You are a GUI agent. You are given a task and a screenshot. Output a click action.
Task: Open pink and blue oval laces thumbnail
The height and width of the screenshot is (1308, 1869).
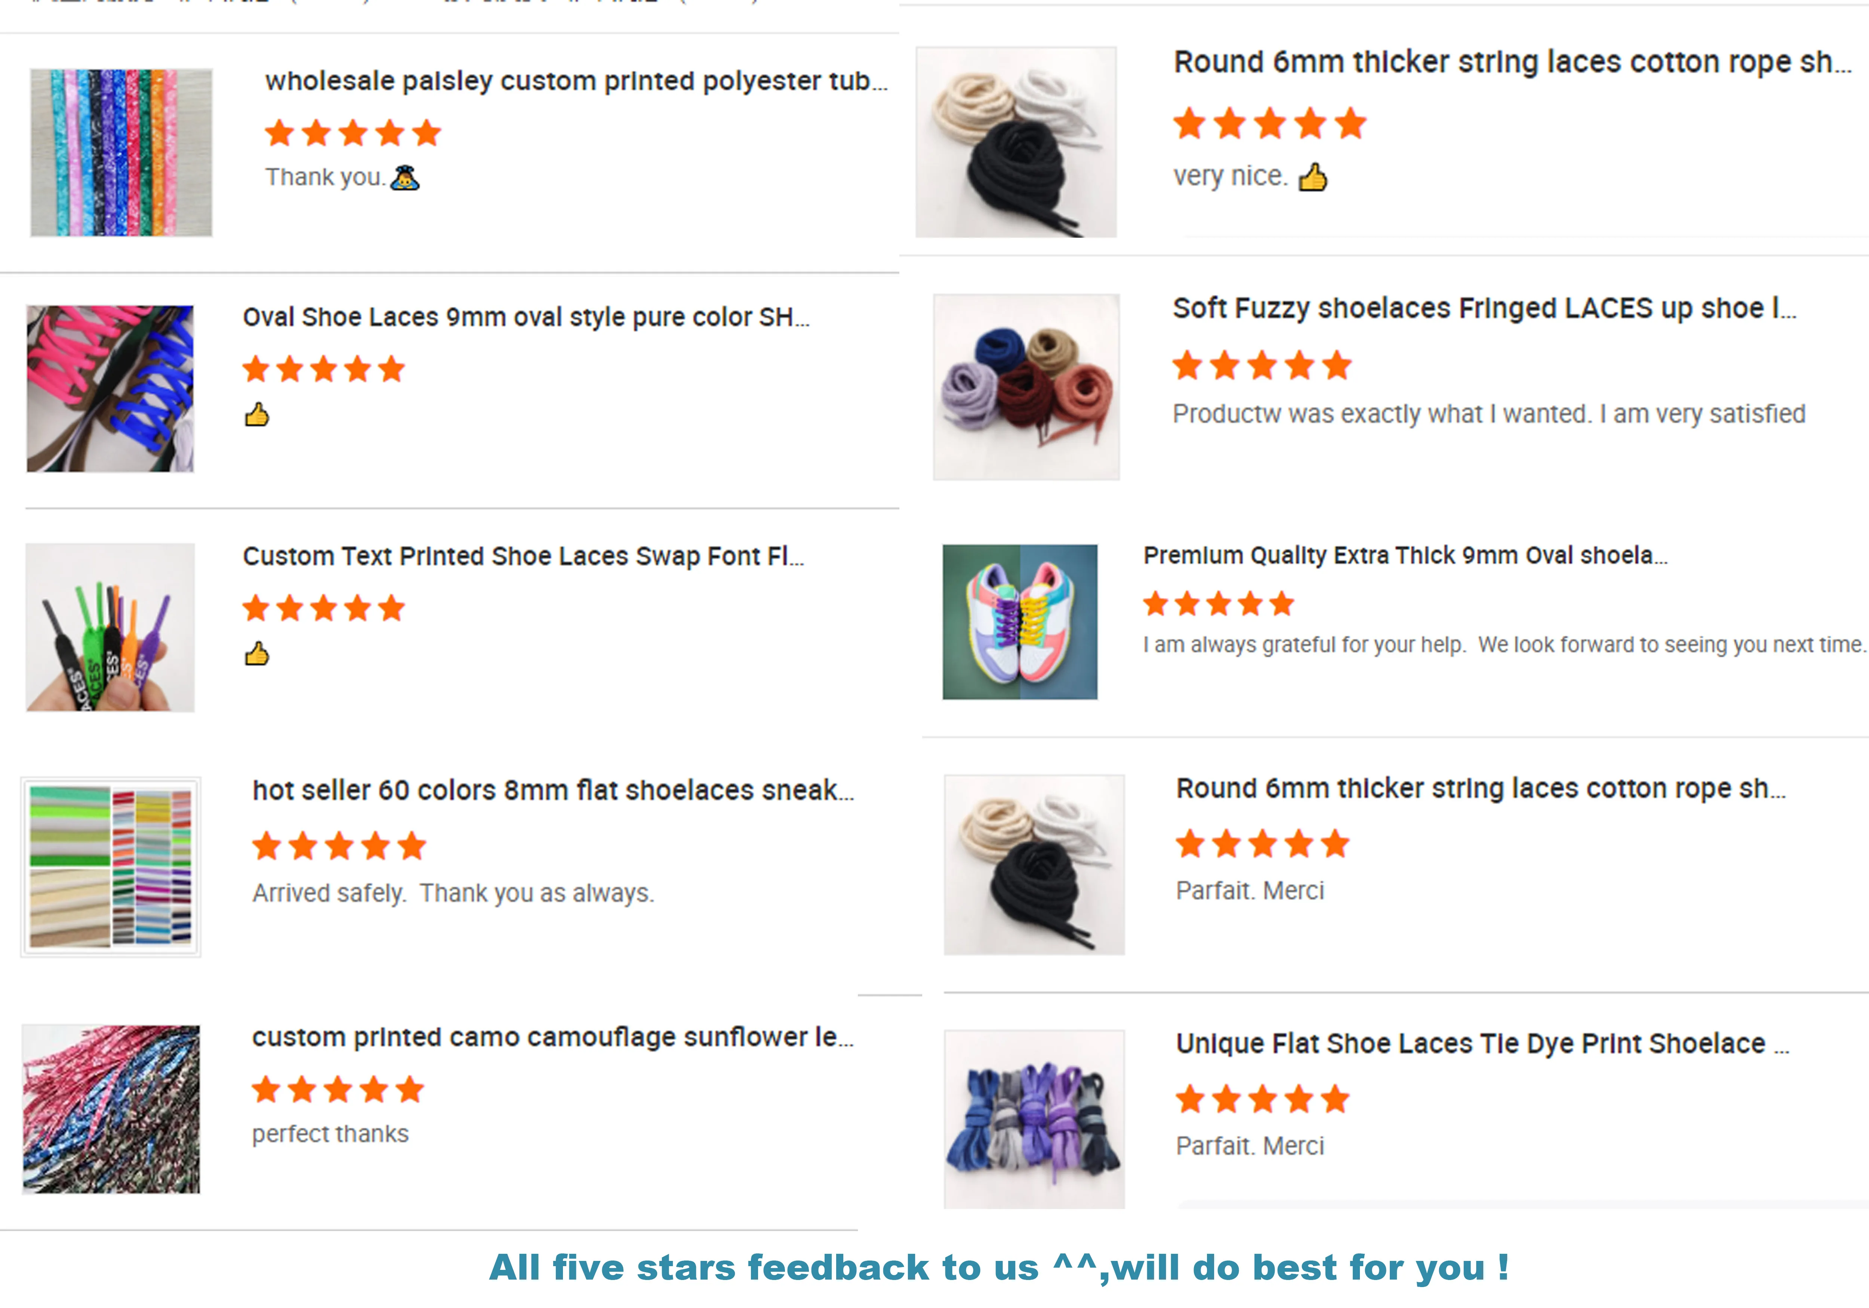(x=111, y=388)
